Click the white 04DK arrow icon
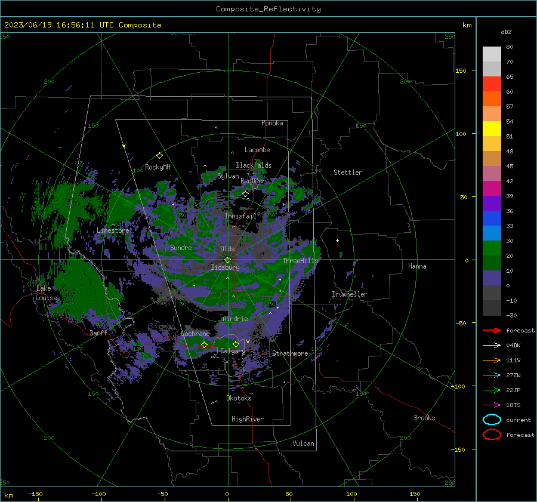This screenshot has height=502, width=537. [492, 346]
